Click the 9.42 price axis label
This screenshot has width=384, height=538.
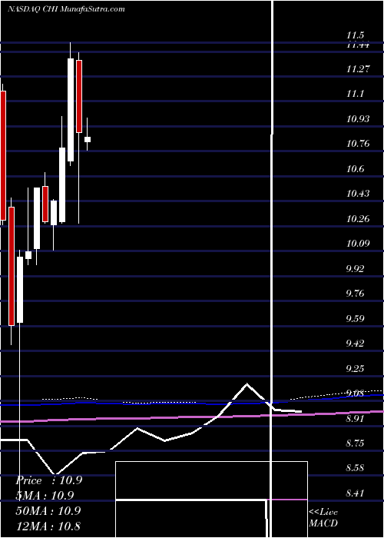click(x=355, y=344)
